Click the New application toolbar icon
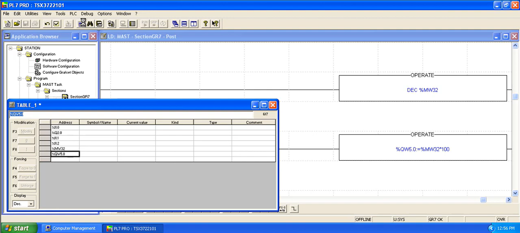 (x=8, y=24)
